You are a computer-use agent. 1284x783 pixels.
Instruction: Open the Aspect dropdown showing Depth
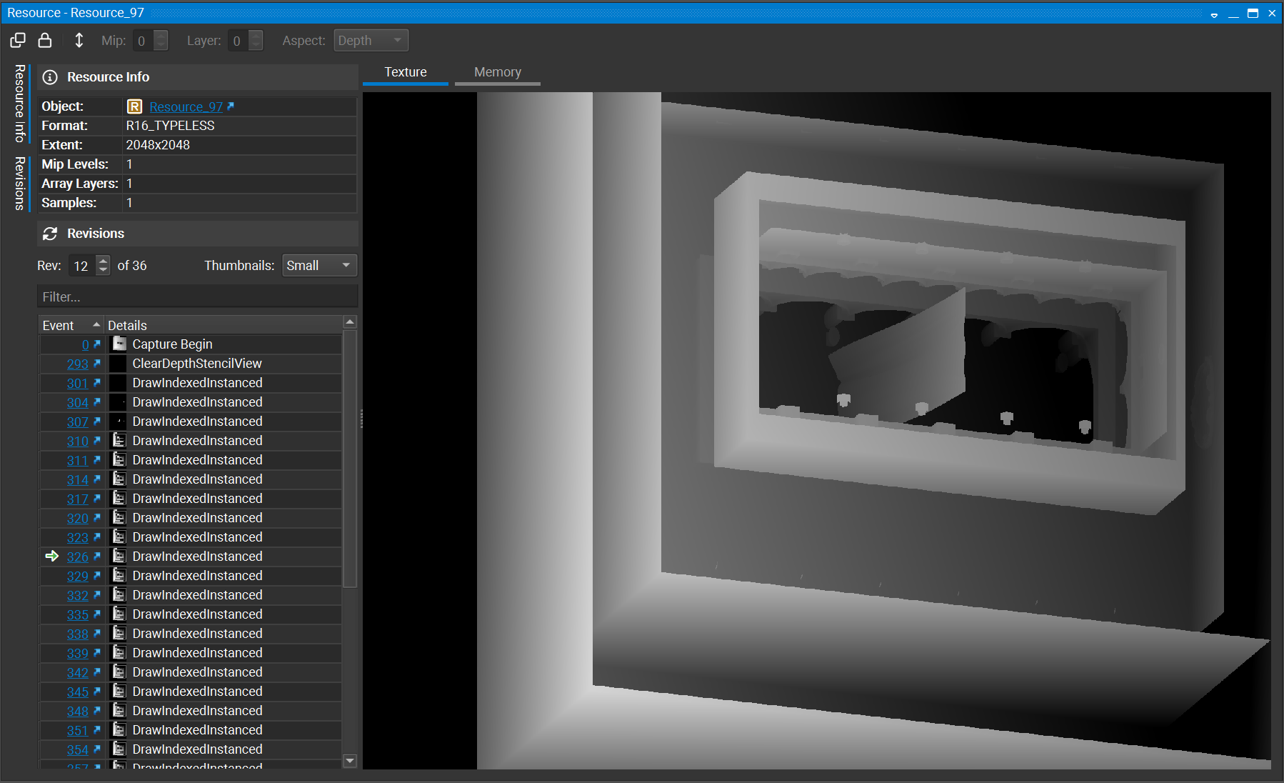coord(371,40)
